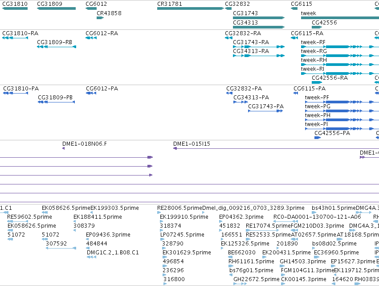Click the CG6012 gene label

coord(96,4)
